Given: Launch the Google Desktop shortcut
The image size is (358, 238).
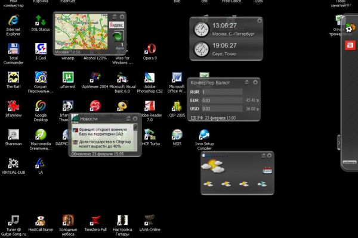Looking at the screenshot, I should click(41, 106).
